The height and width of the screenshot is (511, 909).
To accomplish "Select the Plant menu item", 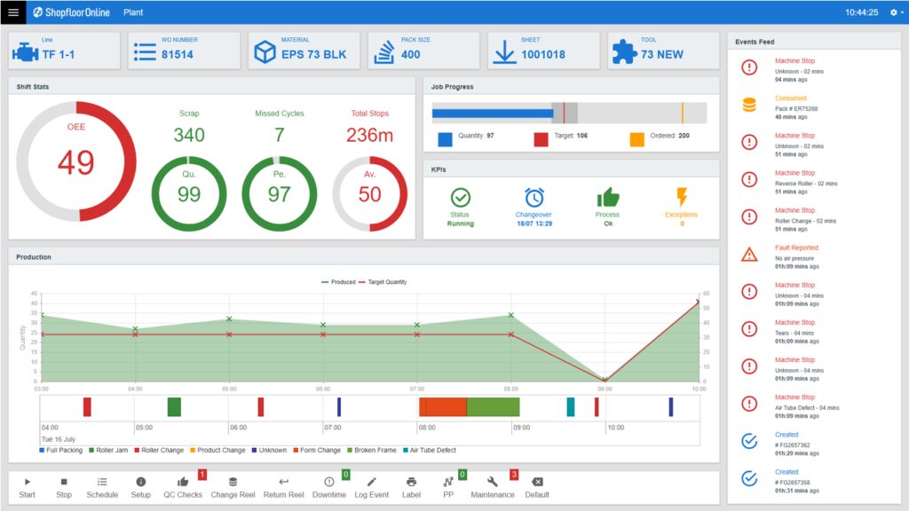I will (133, 12).
